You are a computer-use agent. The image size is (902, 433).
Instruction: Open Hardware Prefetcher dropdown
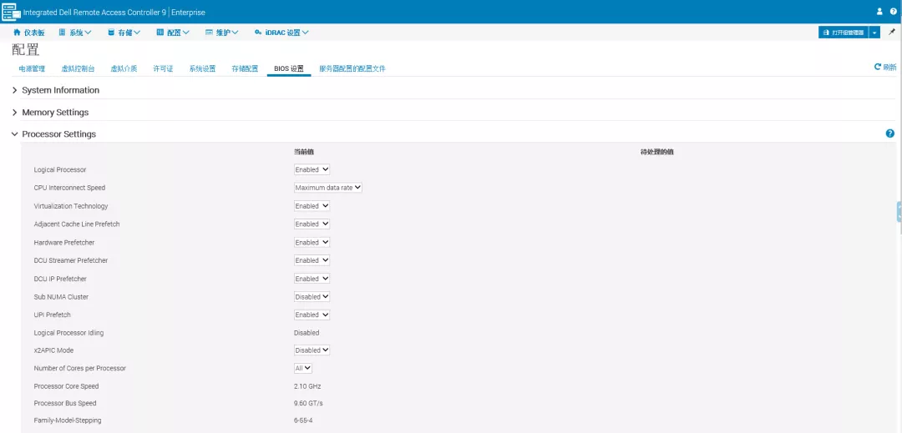point(312,242)
